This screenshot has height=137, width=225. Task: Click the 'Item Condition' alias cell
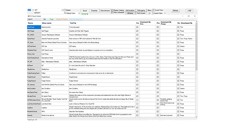[x=55, y=88]
